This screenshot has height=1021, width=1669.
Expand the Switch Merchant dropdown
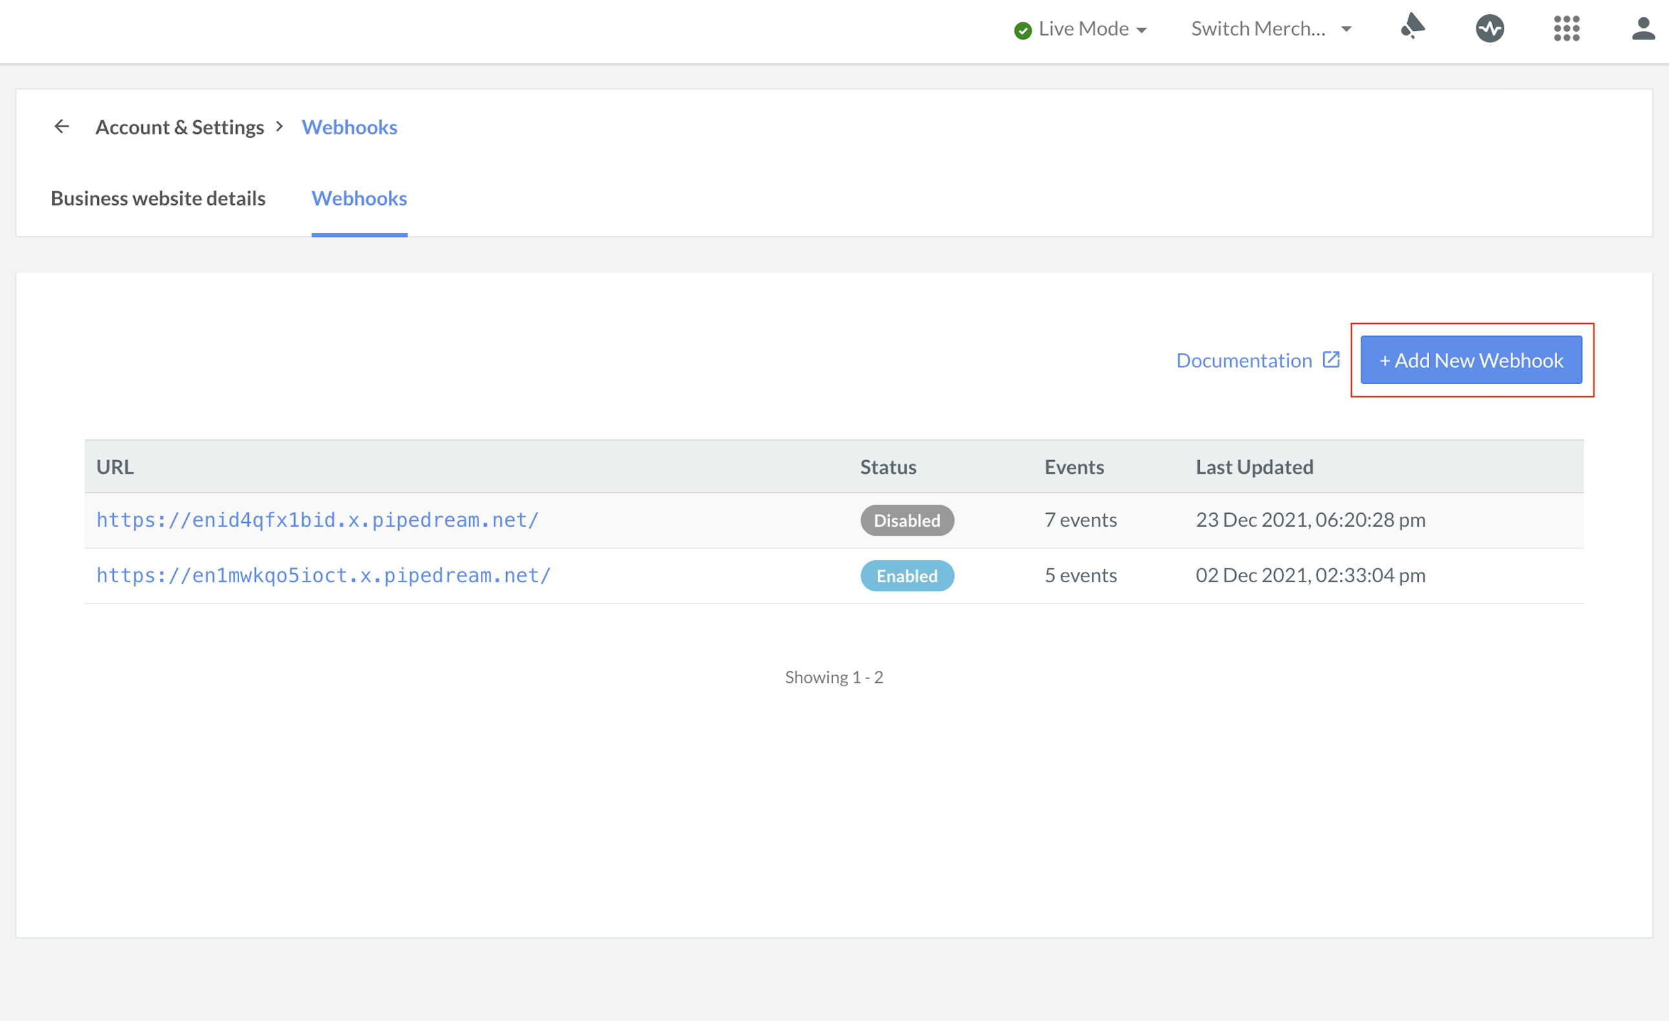[1271, 29]
